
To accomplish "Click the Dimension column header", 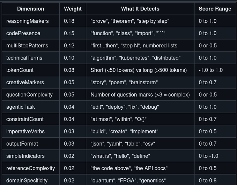I will tap(31, 9).
